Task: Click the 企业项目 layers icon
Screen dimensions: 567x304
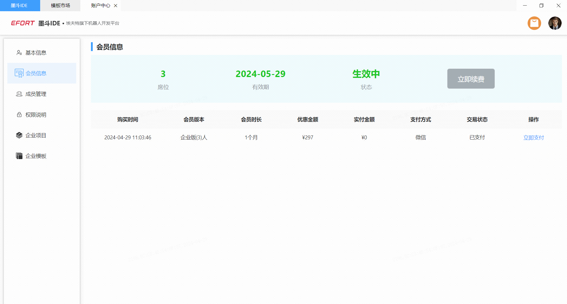Action: click(x=19, y=135)
